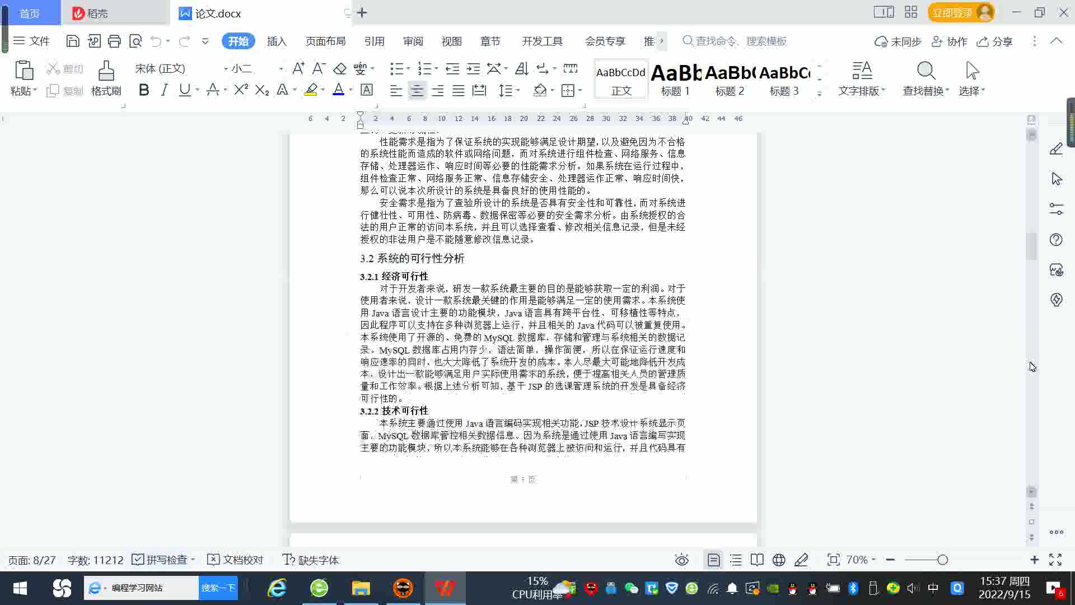Image resolution: width=1075 pixels, height=605 pixels.
Task: Open 选择 dropdown
Action: (x=972, y=91)
